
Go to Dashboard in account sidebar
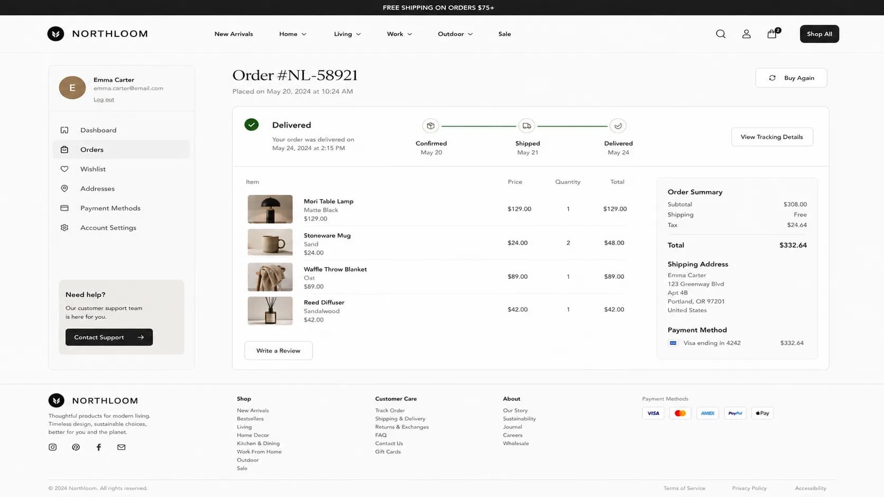[x=122, y=130]
